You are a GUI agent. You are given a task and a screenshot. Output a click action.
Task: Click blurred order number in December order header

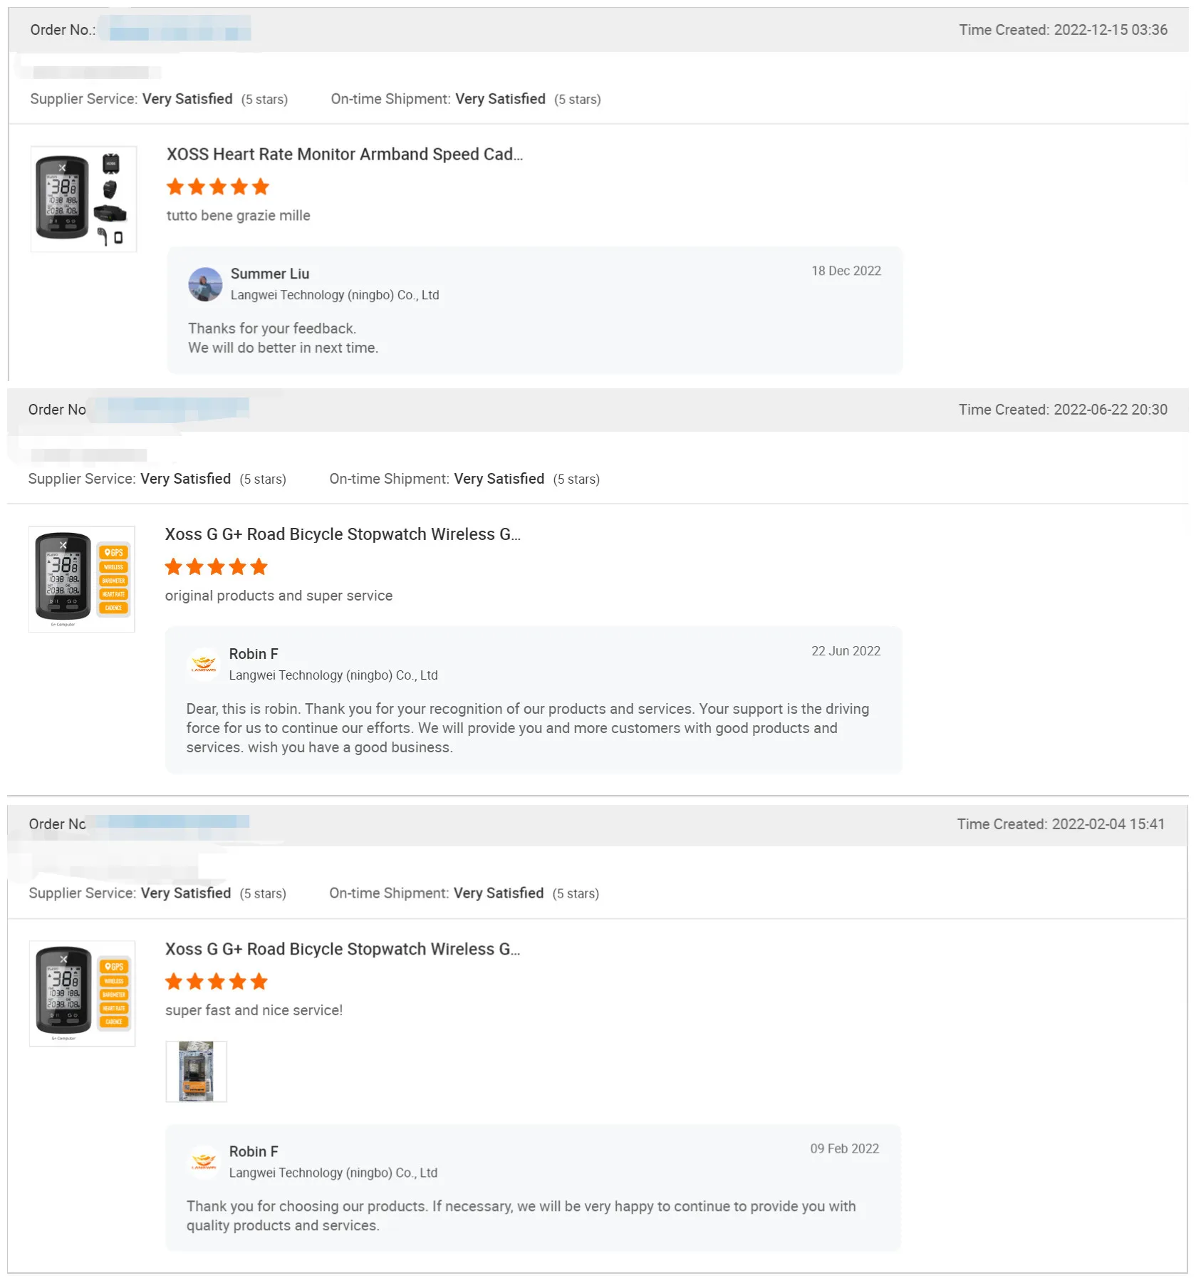click(179, 31)
